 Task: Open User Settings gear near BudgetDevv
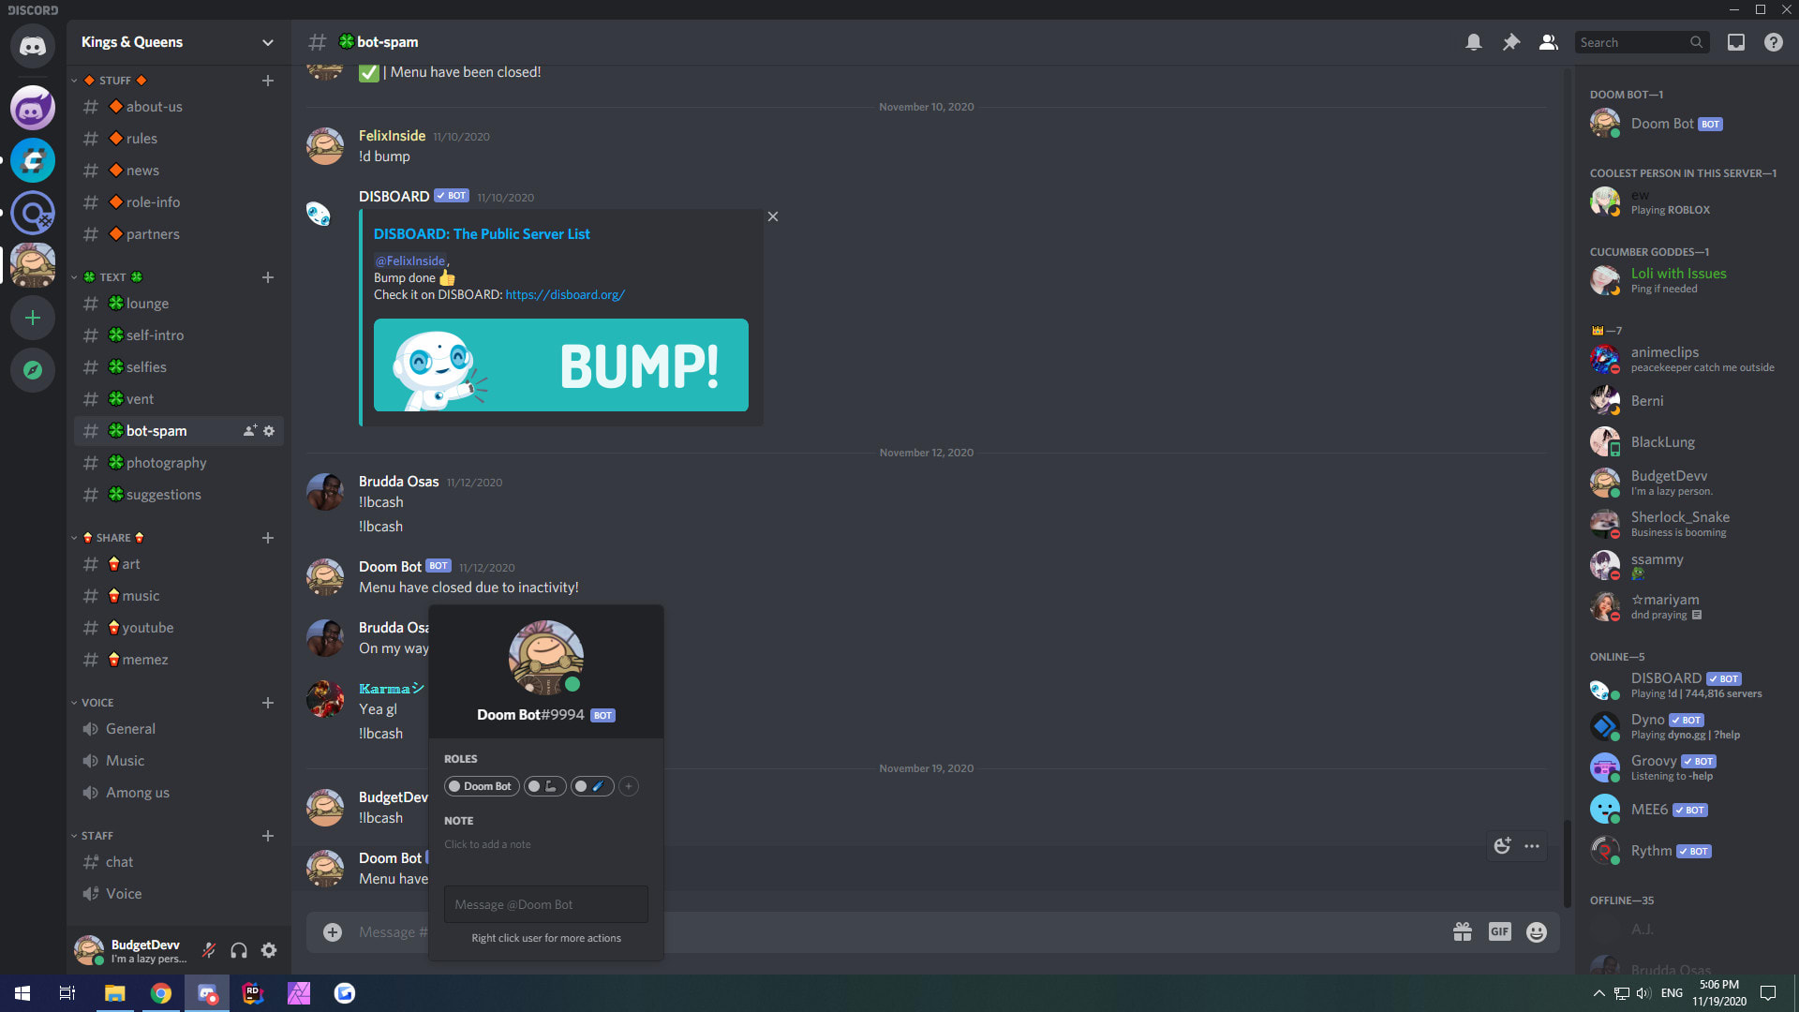pyautogui.click(x=269, y=949)
